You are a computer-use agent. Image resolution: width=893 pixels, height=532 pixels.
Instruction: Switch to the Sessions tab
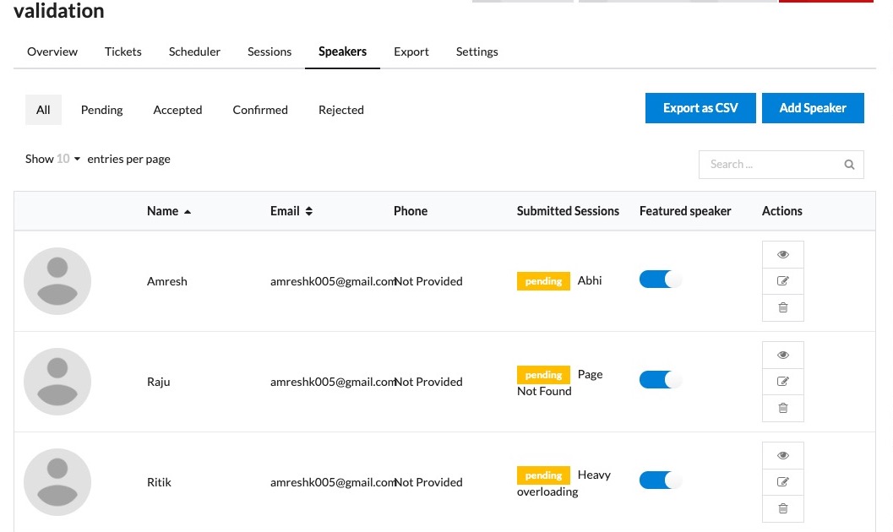click(x=270, y=52)
